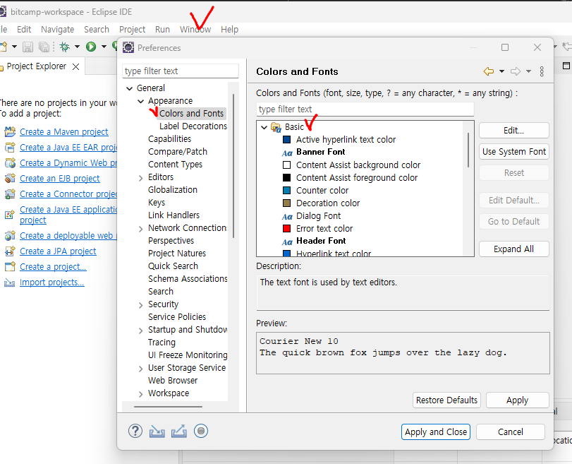
Task: Click the Import preferences icon
Action: coord(157,432)
